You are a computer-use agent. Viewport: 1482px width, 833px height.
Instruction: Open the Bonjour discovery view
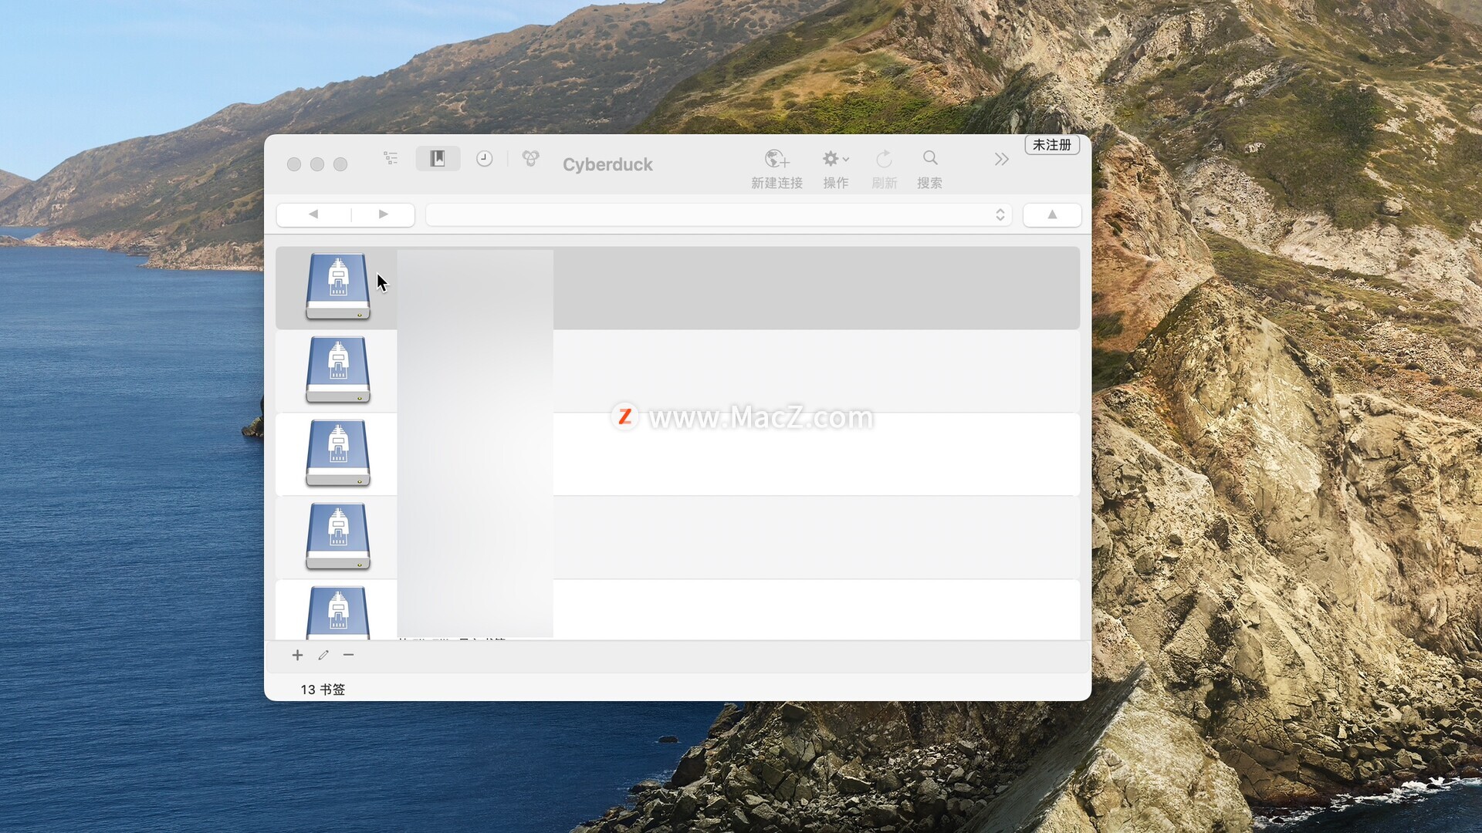(x=530, y=158)
